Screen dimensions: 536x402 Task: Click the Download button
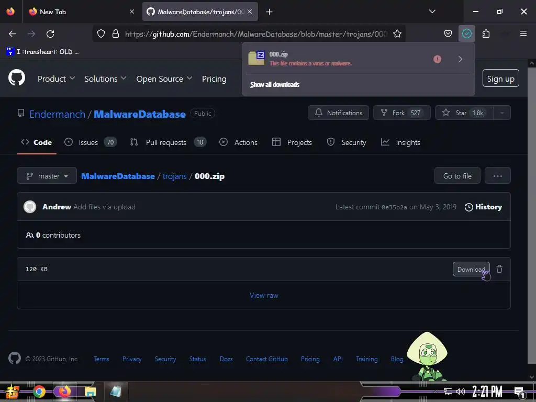(x=471, y=269)
